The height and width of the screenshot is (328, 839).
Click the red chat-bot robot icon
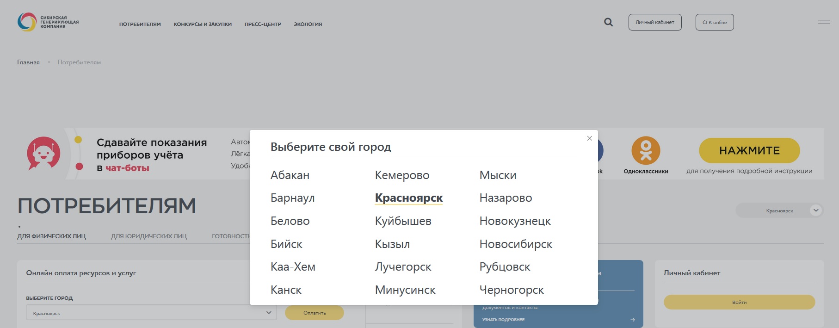[x=43, y=153]
